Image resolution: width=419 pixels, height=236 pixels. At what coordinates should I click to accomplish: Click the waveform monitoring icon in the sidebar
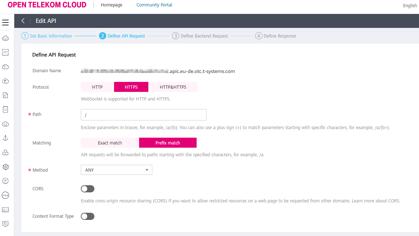pyautogui.click(x=5, y=195)
